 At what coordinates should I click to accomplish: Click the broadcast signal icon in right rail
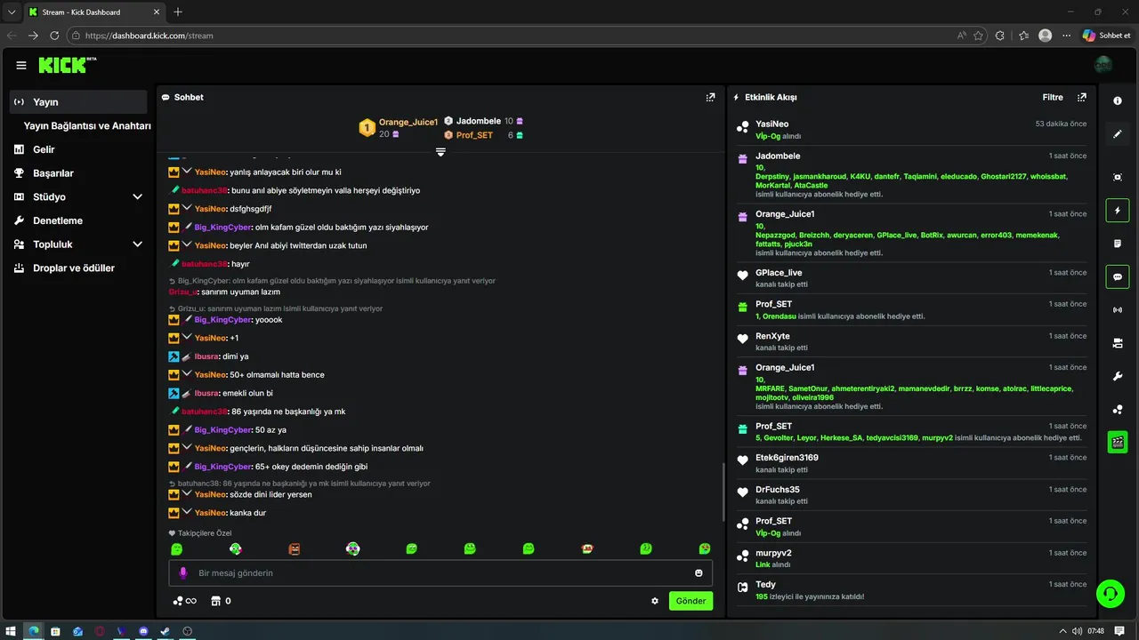[1118, 310]
